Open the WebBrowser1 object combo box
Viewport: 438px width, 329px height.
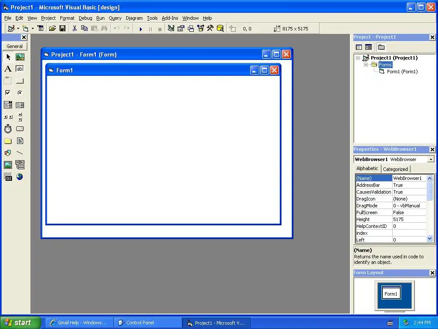point(431,159)
